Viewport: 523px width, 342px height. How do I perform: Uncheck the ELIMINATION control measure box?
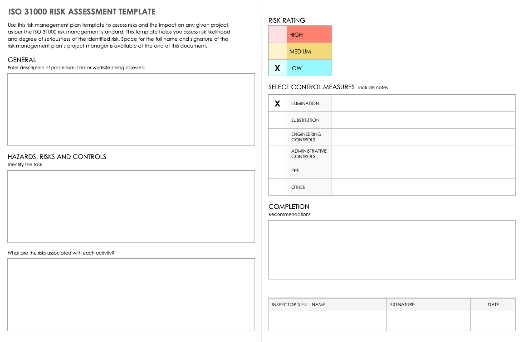pyautogui.click(x=278, y=103)
